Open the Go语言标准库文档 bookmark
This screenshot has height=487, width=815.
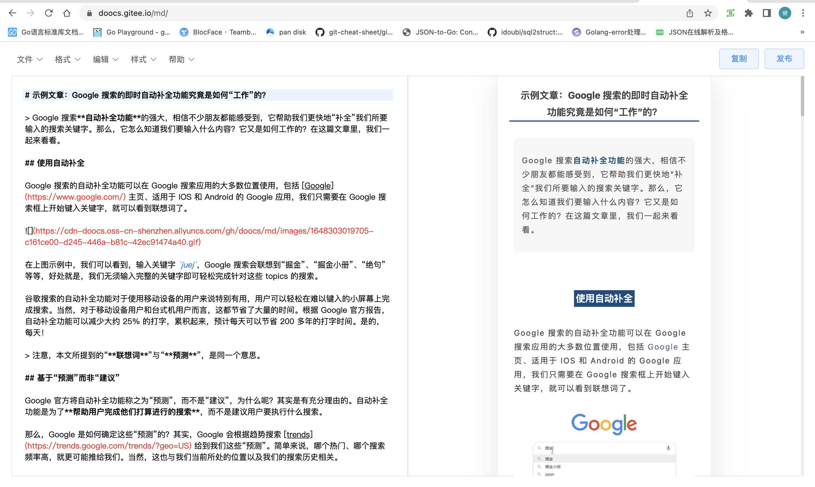(46, 32)
